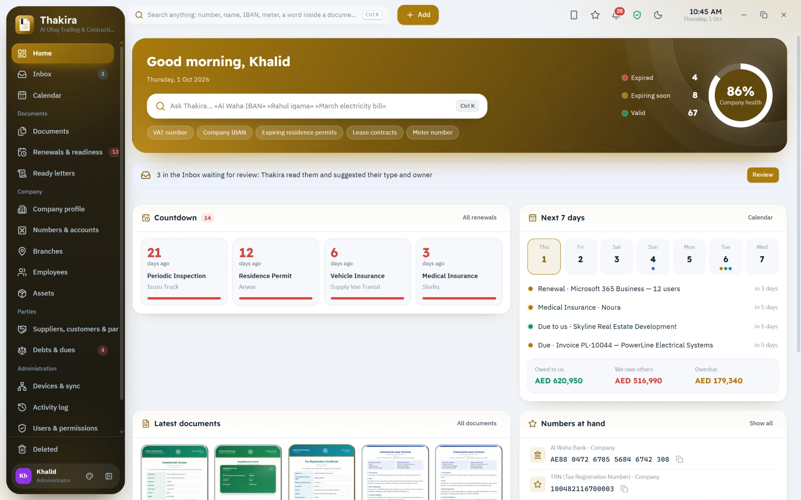This screenshot has width=801, height=500.
Task: Open Inbox in the sidebar
Action: click(x=63, y=74)
